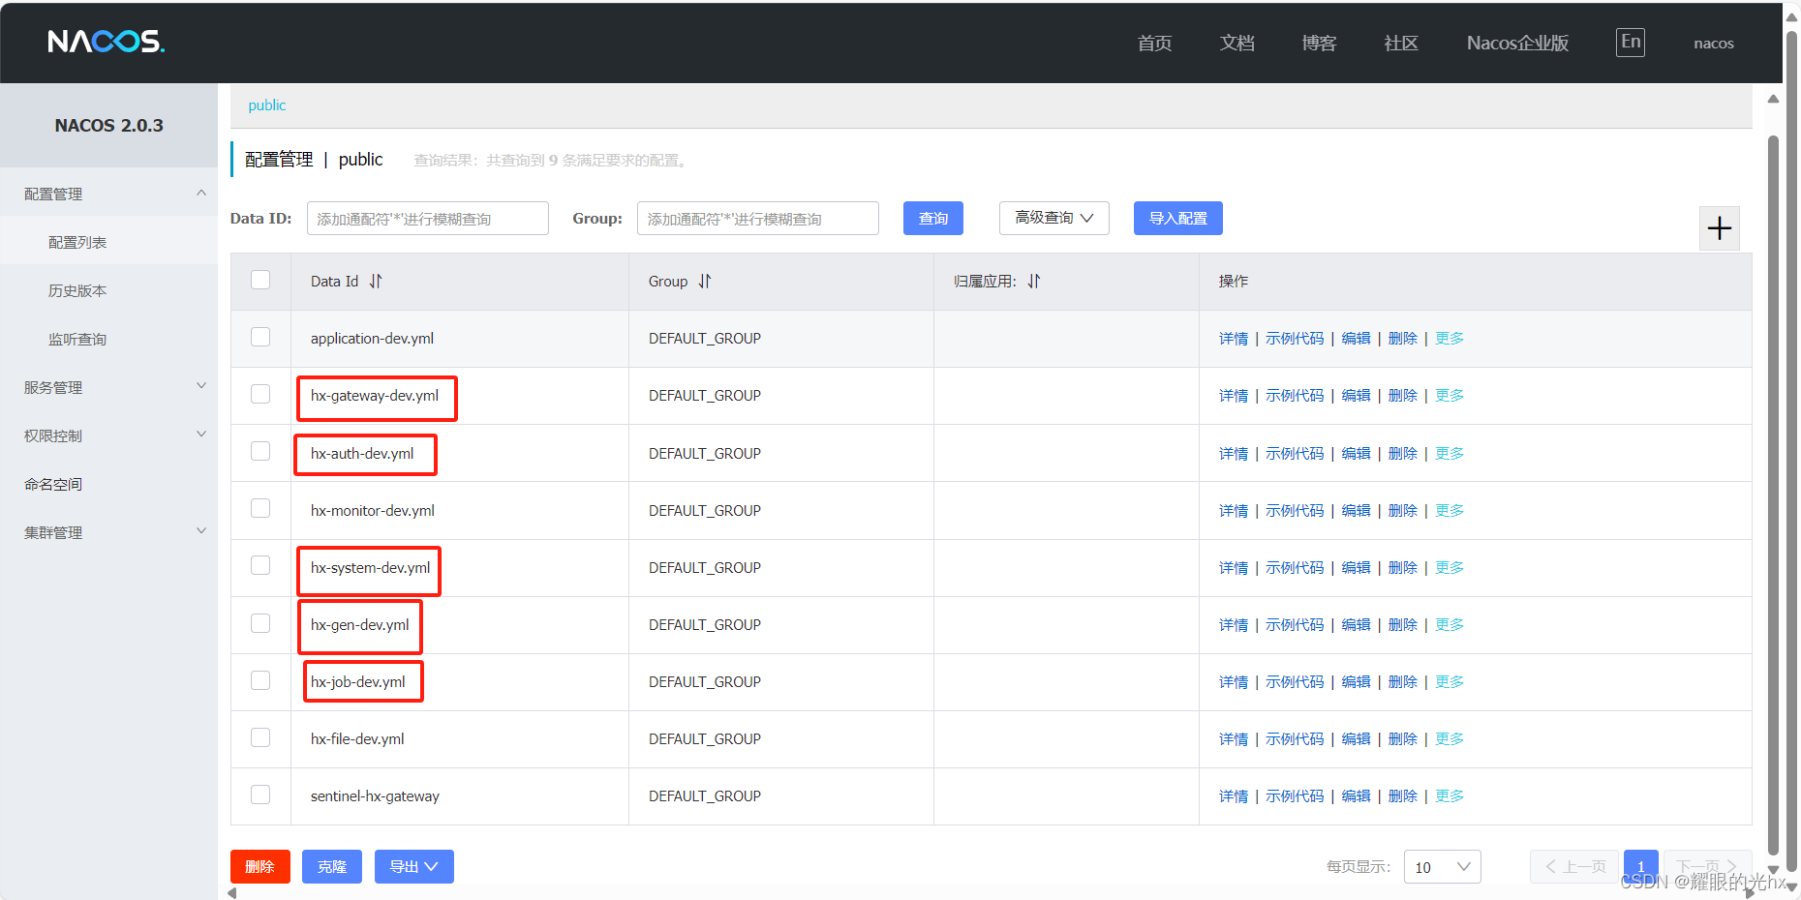Viewport: 1801px width, 900px height.
Task: Check the hx-monitor-dev.yml row checkbox
Action: [x=260, y=508]
